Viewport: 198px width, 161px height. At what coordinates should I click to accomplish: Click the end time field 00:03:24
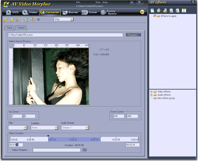132,145
